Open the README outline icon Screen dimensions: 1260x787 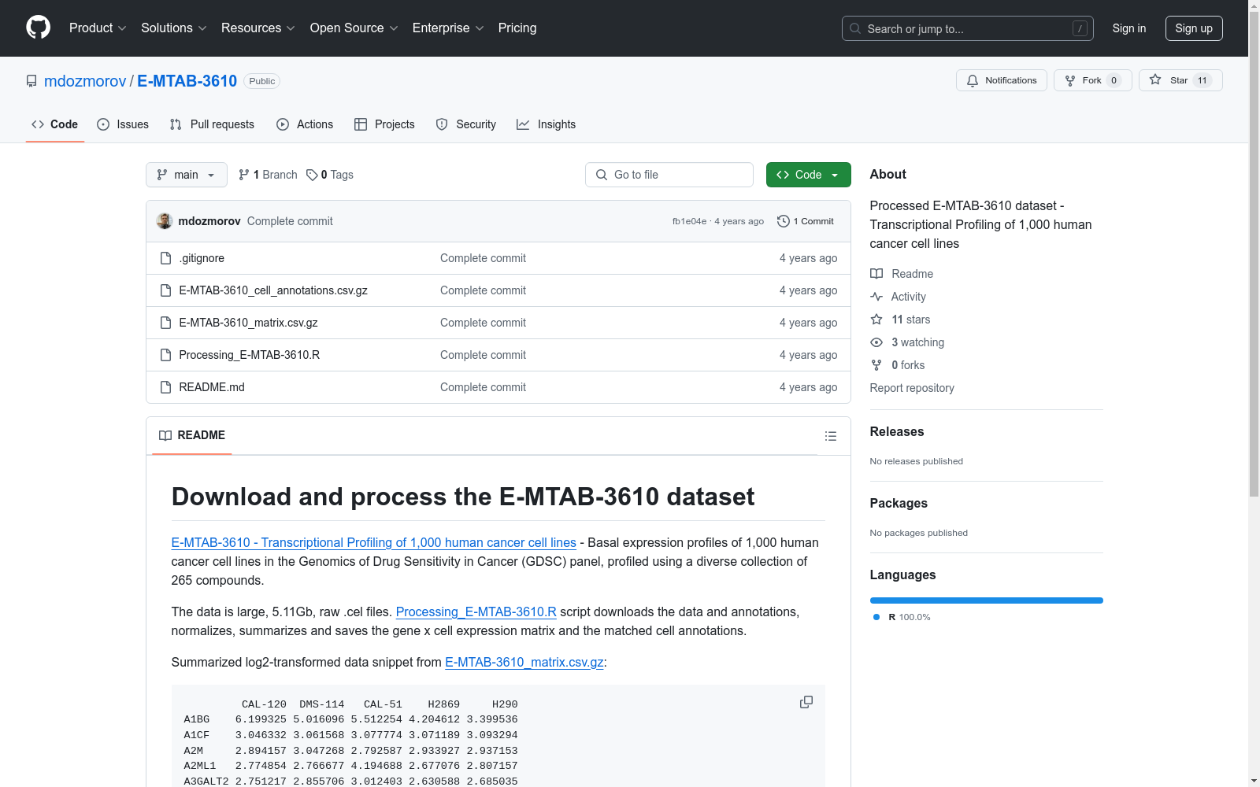pyautogui.click(x=831, y=436)
